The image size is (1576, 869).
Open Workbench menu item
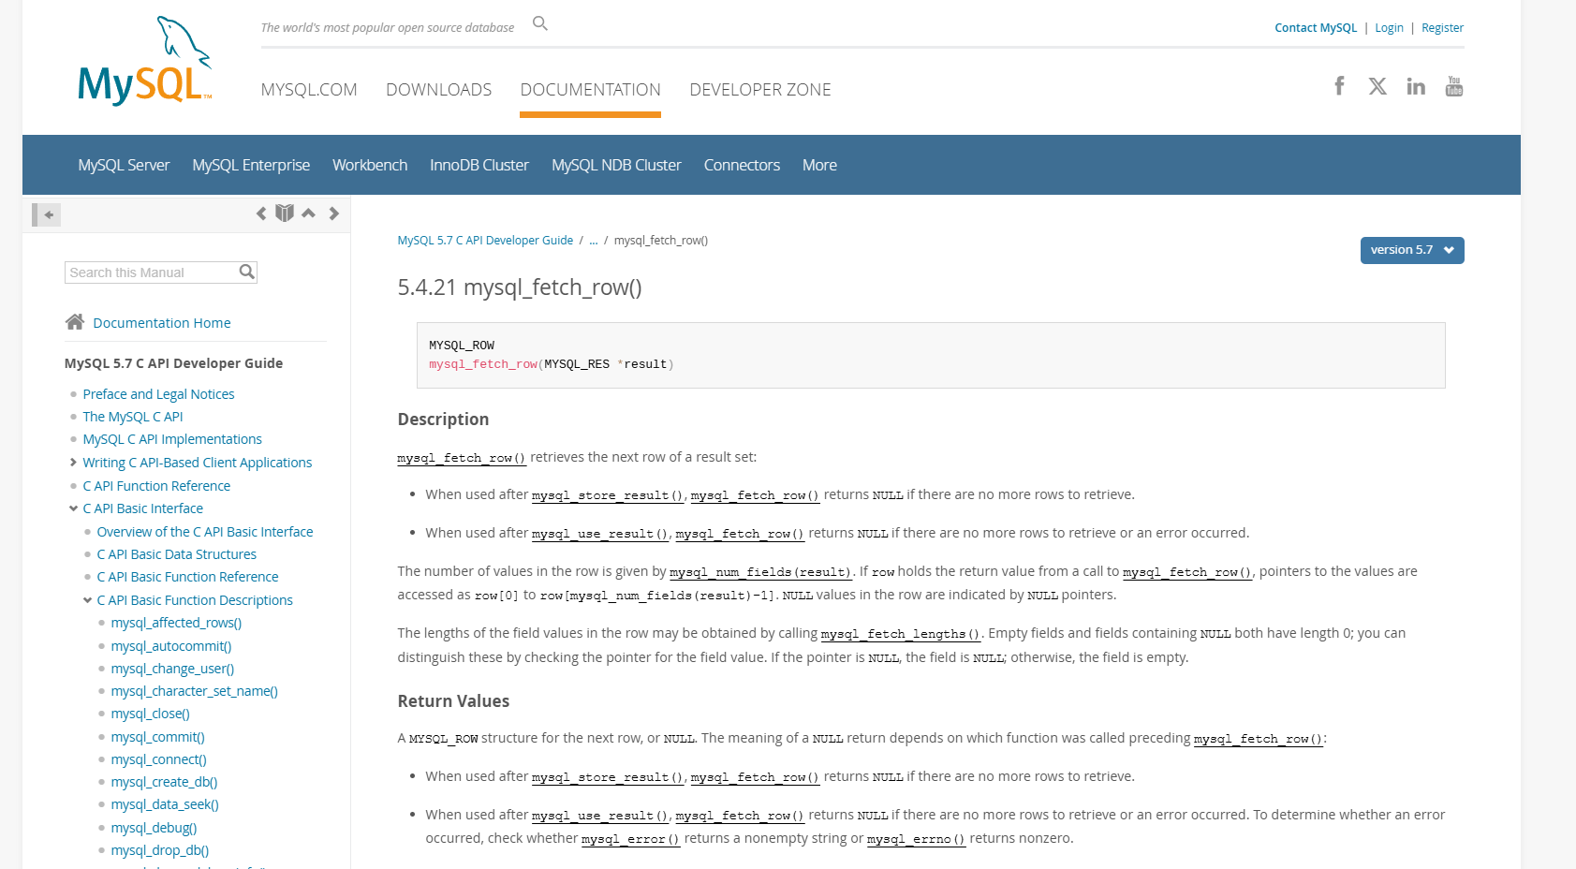coord(370,165)
